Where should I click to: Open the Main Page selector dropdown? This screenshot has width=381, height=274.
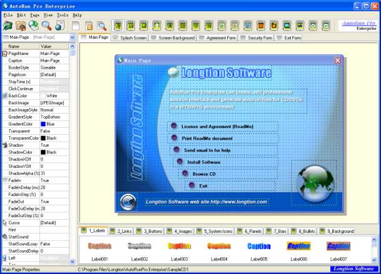[74, 37]
